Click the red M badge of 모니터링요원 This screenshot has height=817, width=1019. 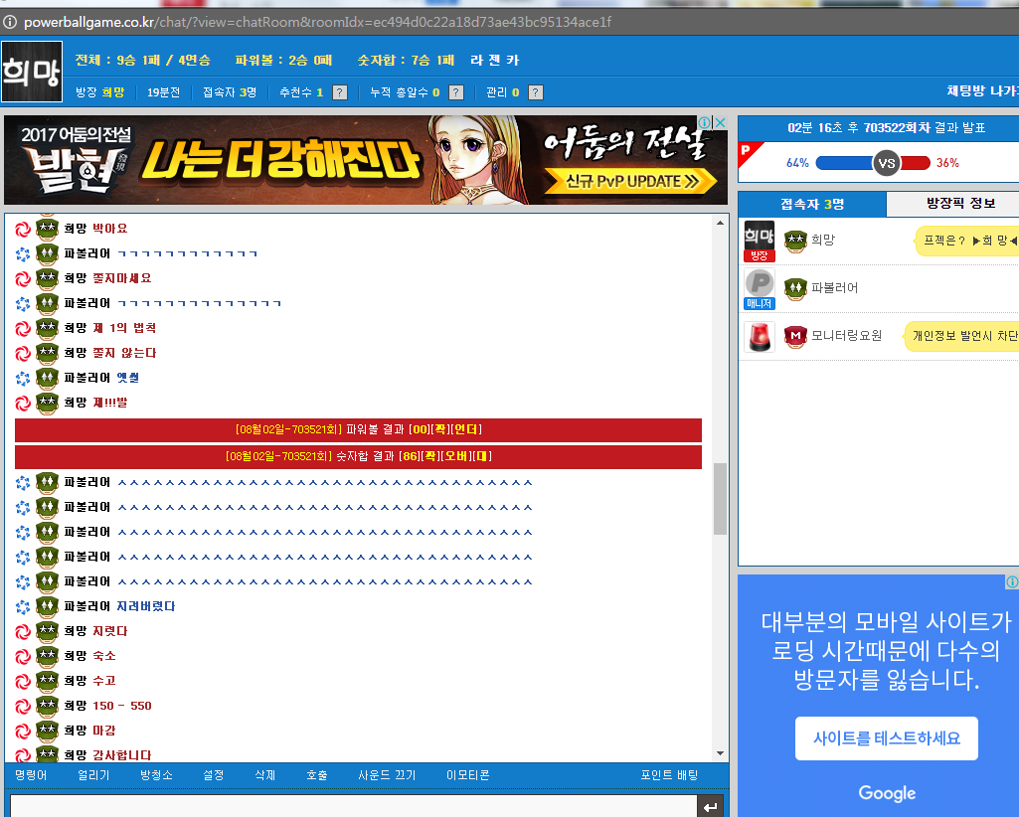[x=795, y=337]
